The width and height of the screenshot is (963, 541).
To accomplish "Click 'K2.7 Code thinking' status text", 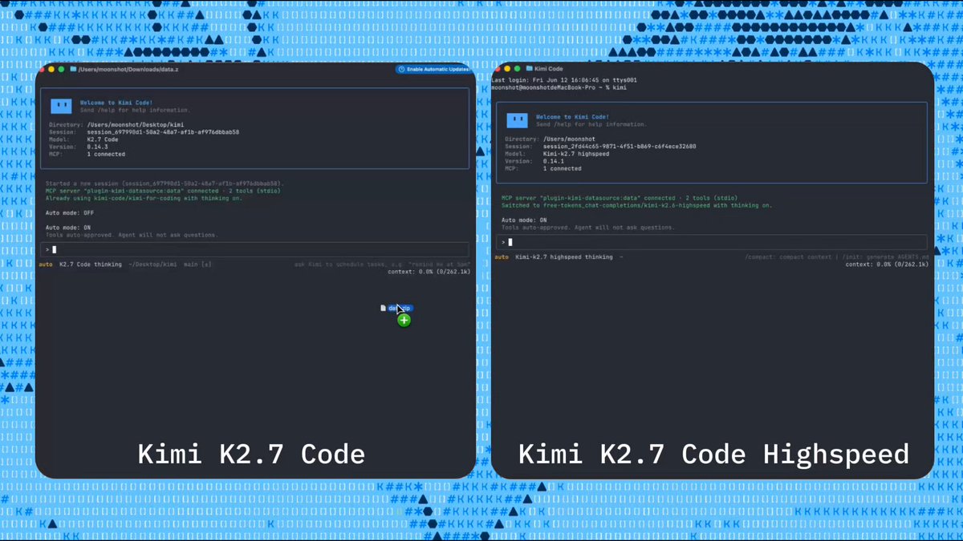I will [x=91, y=264].
